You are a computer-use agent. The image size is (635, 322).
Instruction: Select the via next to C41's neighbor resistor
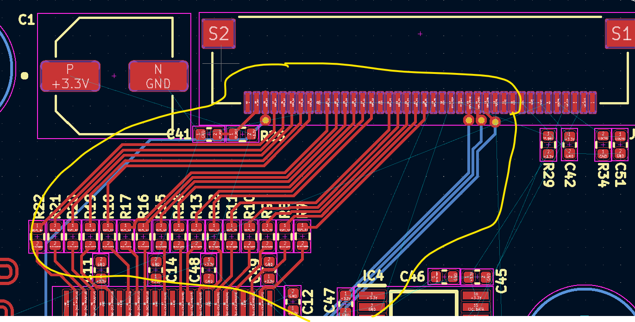click(x=265, y=120)
